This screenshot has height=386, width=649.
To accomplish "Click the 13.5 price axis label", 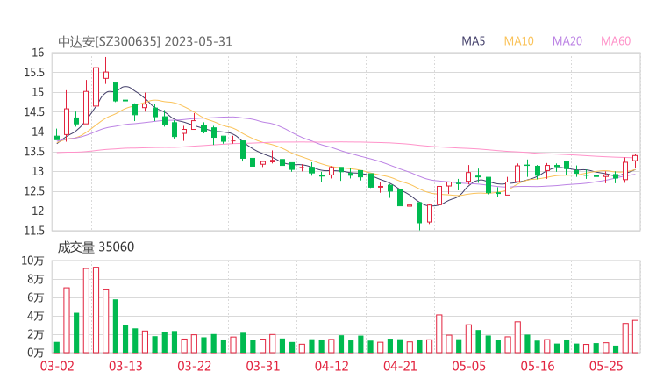I will pyautogui.click(x=34, y=152).
